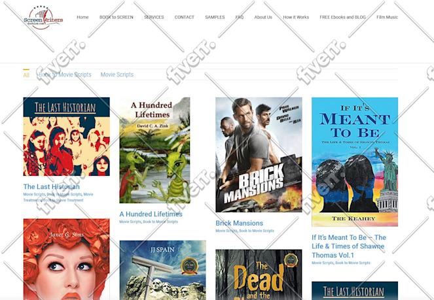Click Movie Scripts tag under The Last Historian
Image resolution: width=434 pixels, height=300 pixels.
coord(34,194)
